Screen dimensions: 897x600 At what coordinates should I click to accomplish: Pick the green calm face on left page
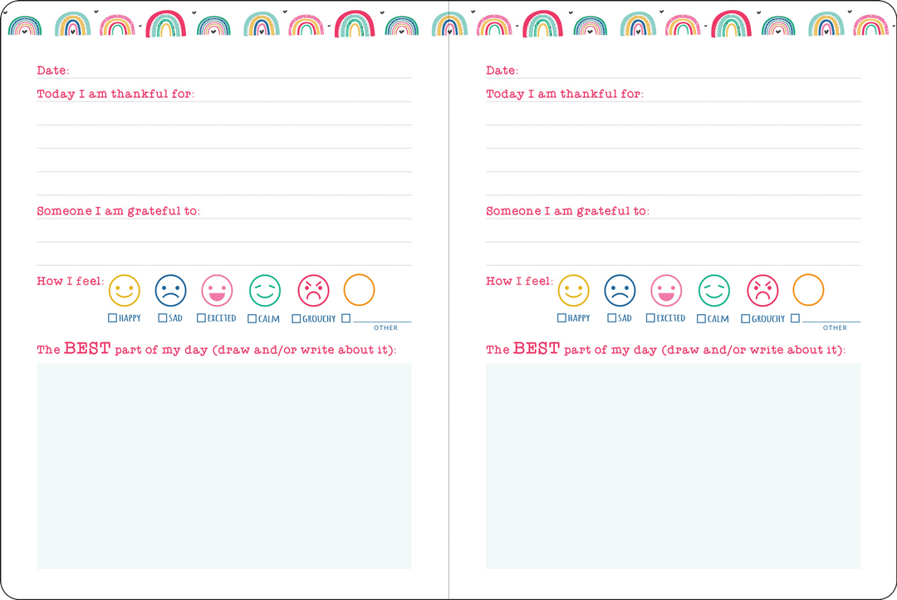pyautogui.click(x=265, y=290)
